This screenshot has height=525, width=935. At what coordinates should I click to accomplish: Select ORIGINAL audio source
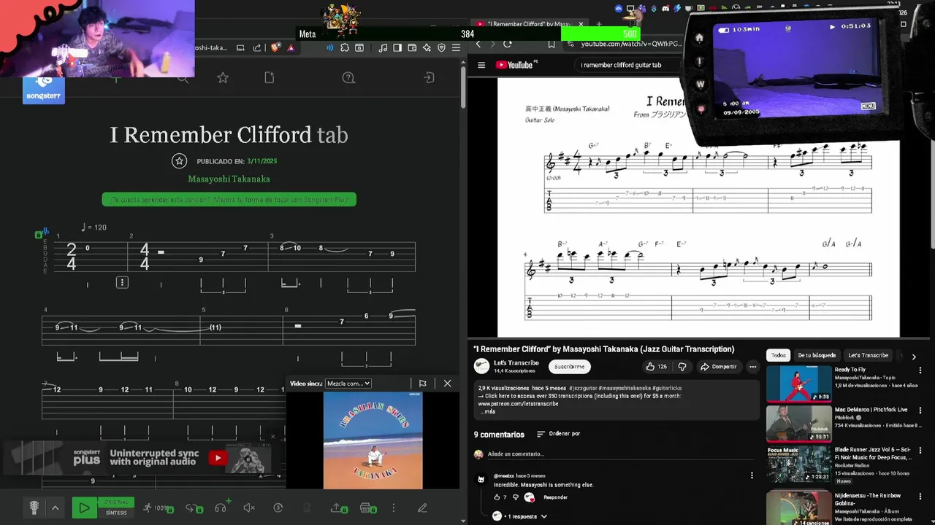[x=116, y=502]
